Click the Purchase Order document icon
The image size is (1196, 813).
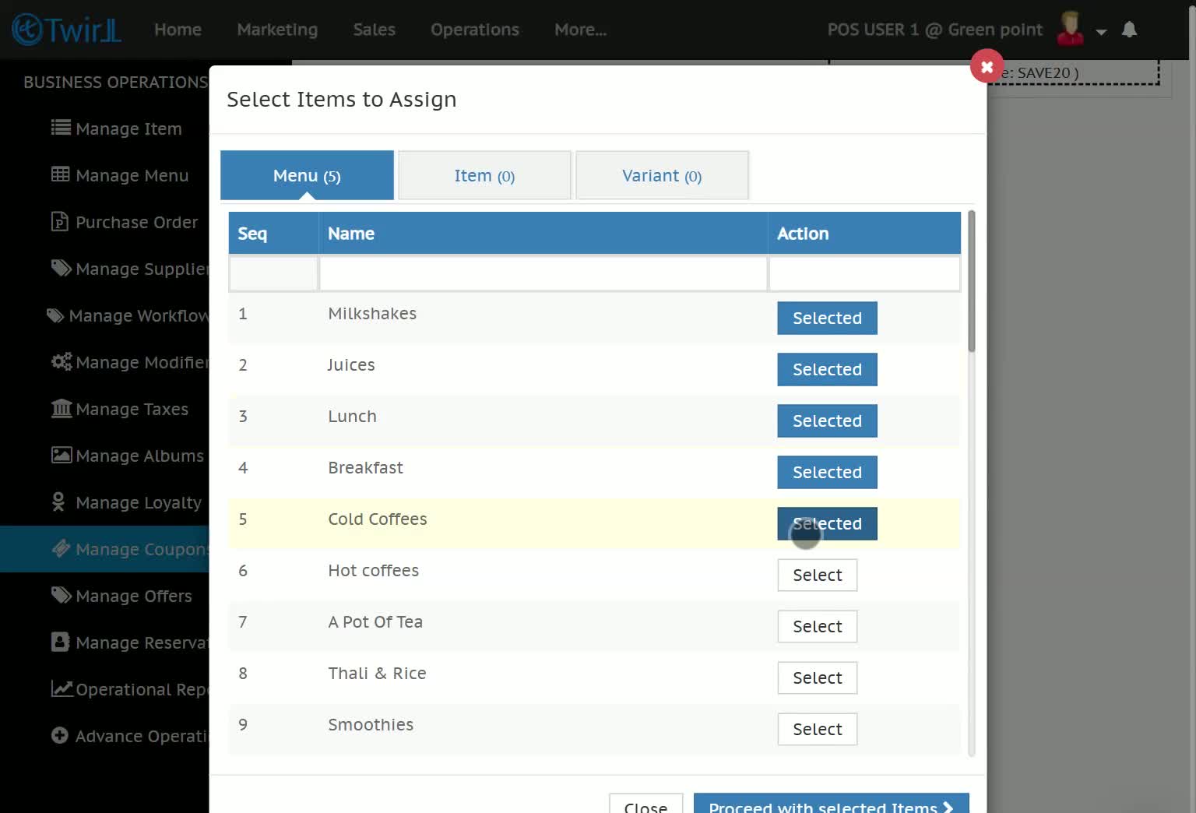[x=60, y=221]
